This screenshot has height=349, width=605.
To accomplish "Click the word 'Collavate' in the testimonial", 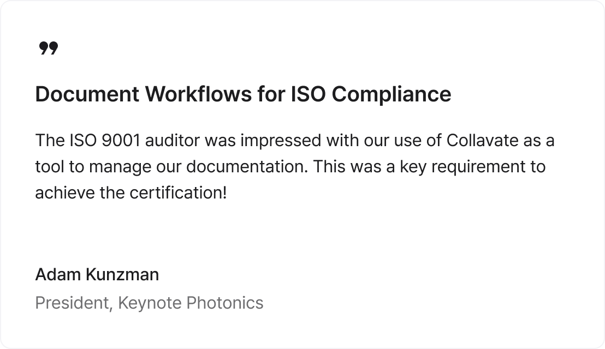I will tap(482, 141).
